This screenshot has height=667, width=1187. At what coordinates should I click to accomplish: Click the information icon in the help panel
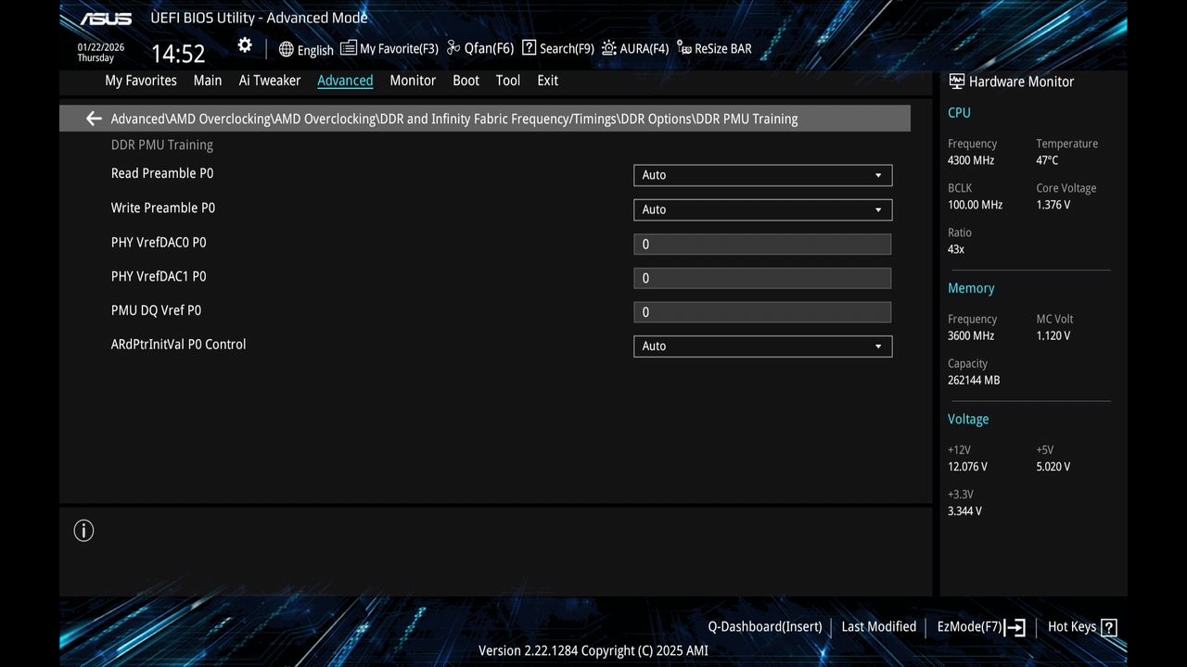(83, 530)
